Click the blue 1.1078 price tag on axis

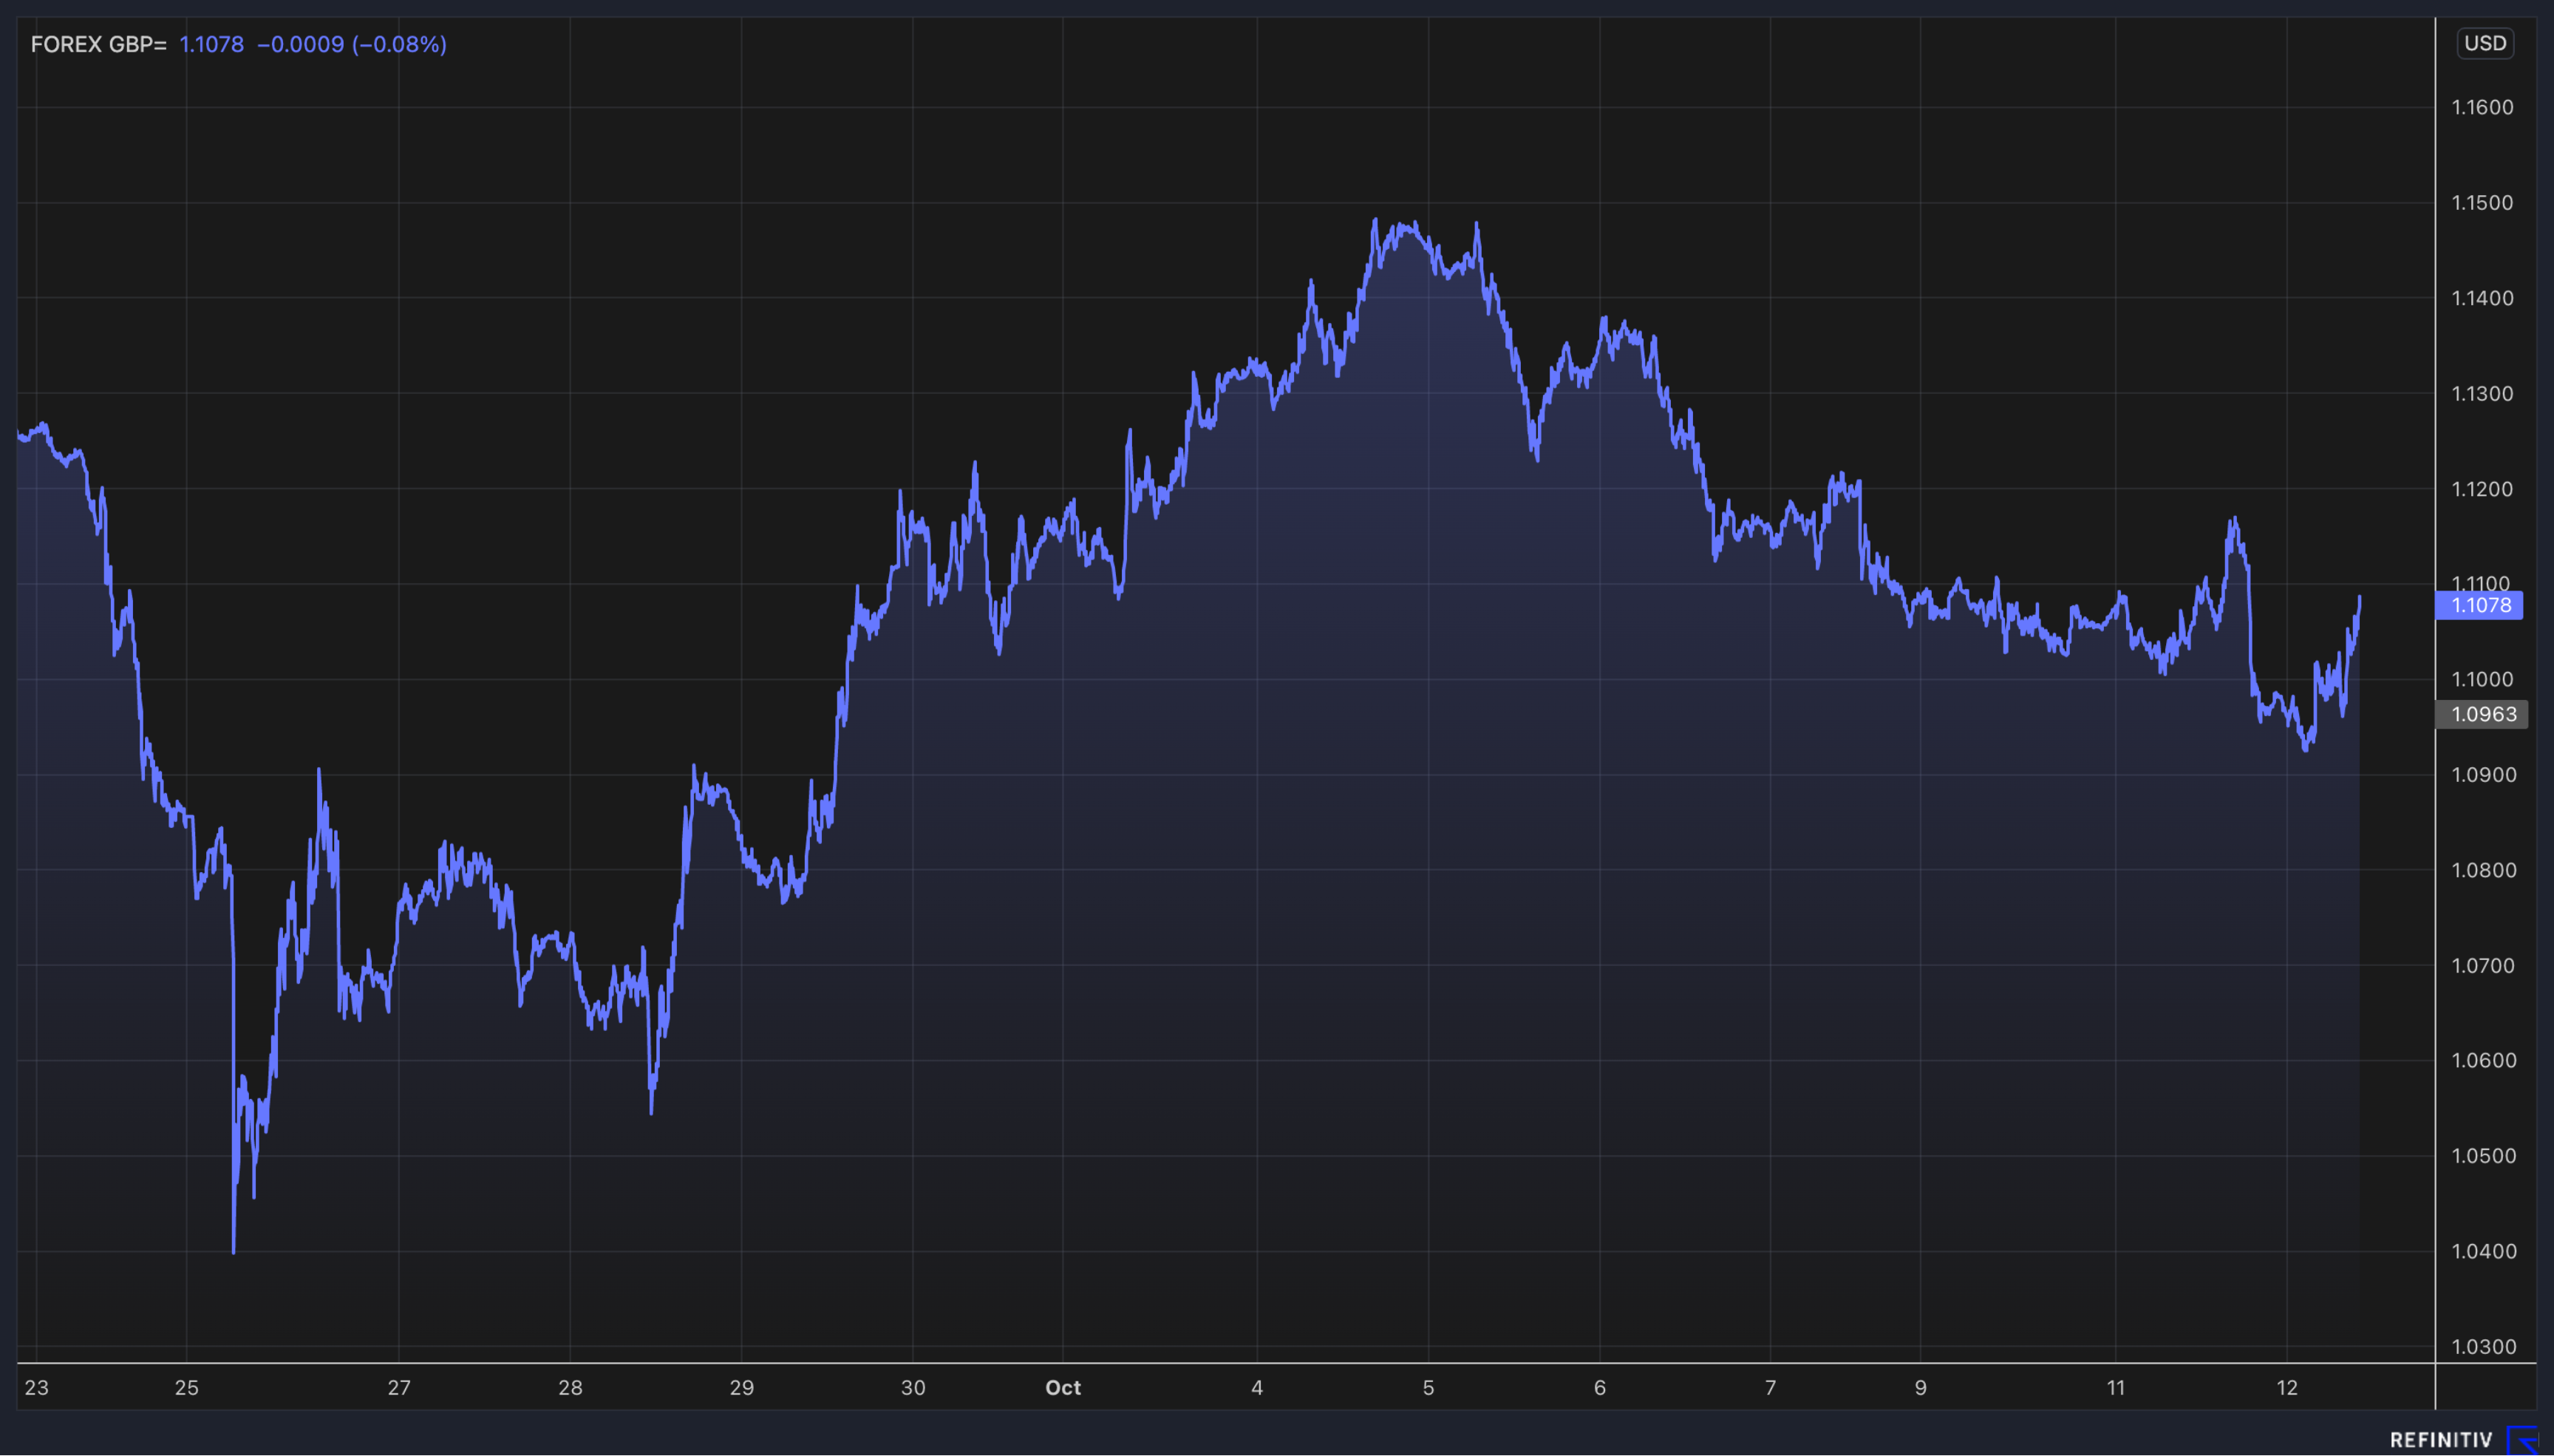[x=2479, y=605]
